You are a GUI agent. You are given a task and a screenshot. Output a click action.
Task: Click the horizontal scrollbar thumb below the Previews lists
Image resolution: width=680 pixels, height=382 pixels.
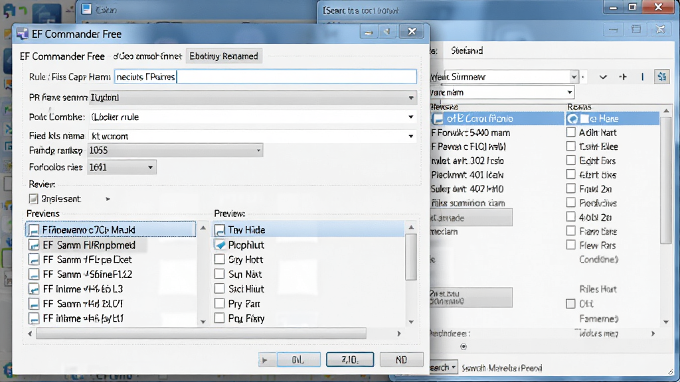[x=201, y=334]
